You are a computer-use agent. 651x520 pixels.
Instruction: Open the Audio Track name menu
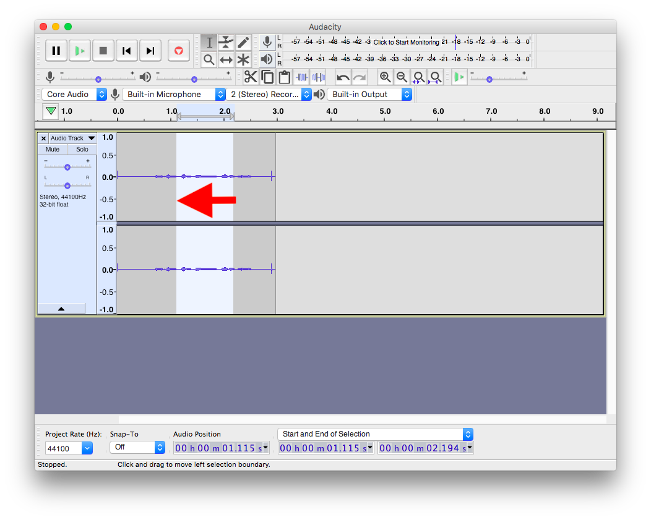point(73,138)
